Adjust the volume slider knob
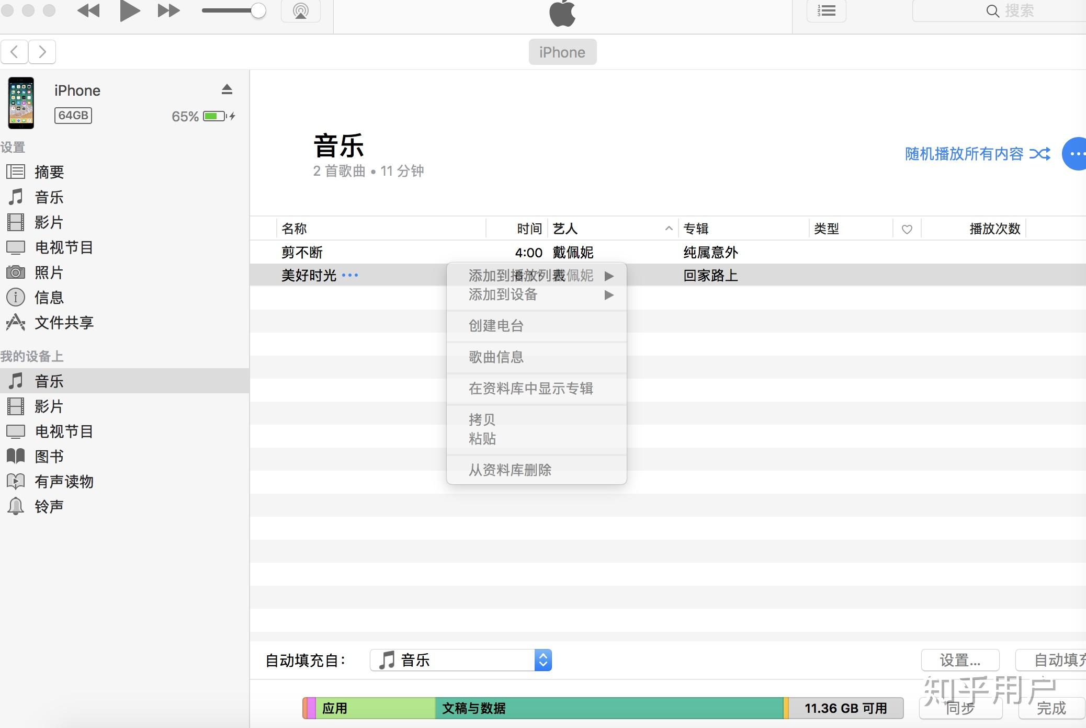The image size is (1086, 728). pyautogui.click(x=258, y=11)
